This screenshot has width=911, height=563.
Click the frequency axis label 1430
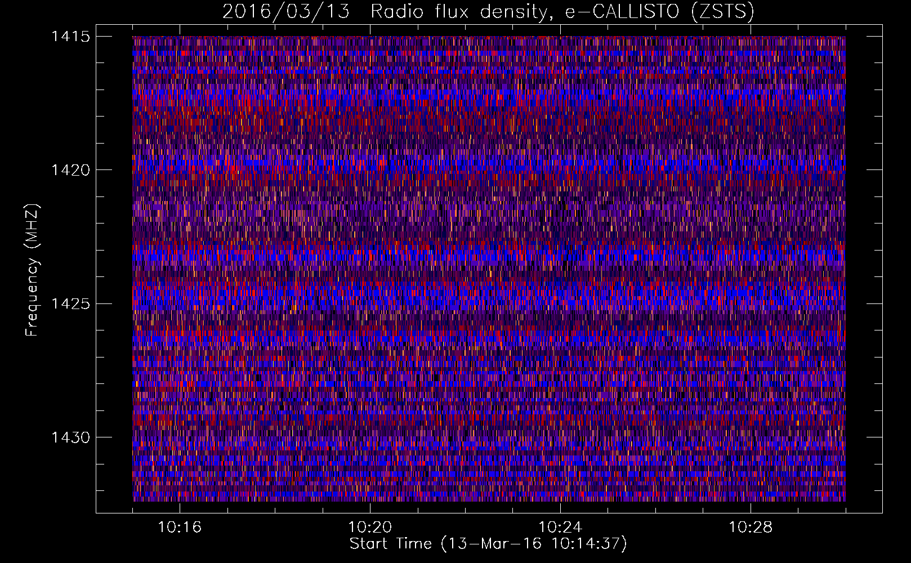(x=70, y=437)
